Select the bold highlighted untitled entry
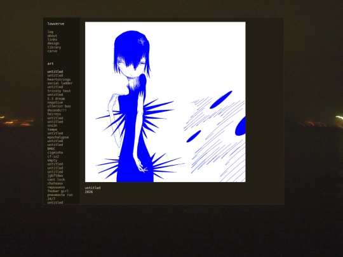 click(55, 72)
